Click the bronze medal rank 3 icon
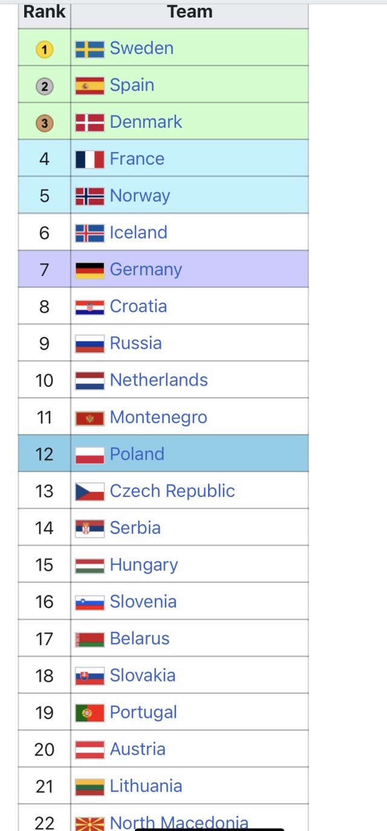Screen dimensions: 387x831 coord(44,123)
